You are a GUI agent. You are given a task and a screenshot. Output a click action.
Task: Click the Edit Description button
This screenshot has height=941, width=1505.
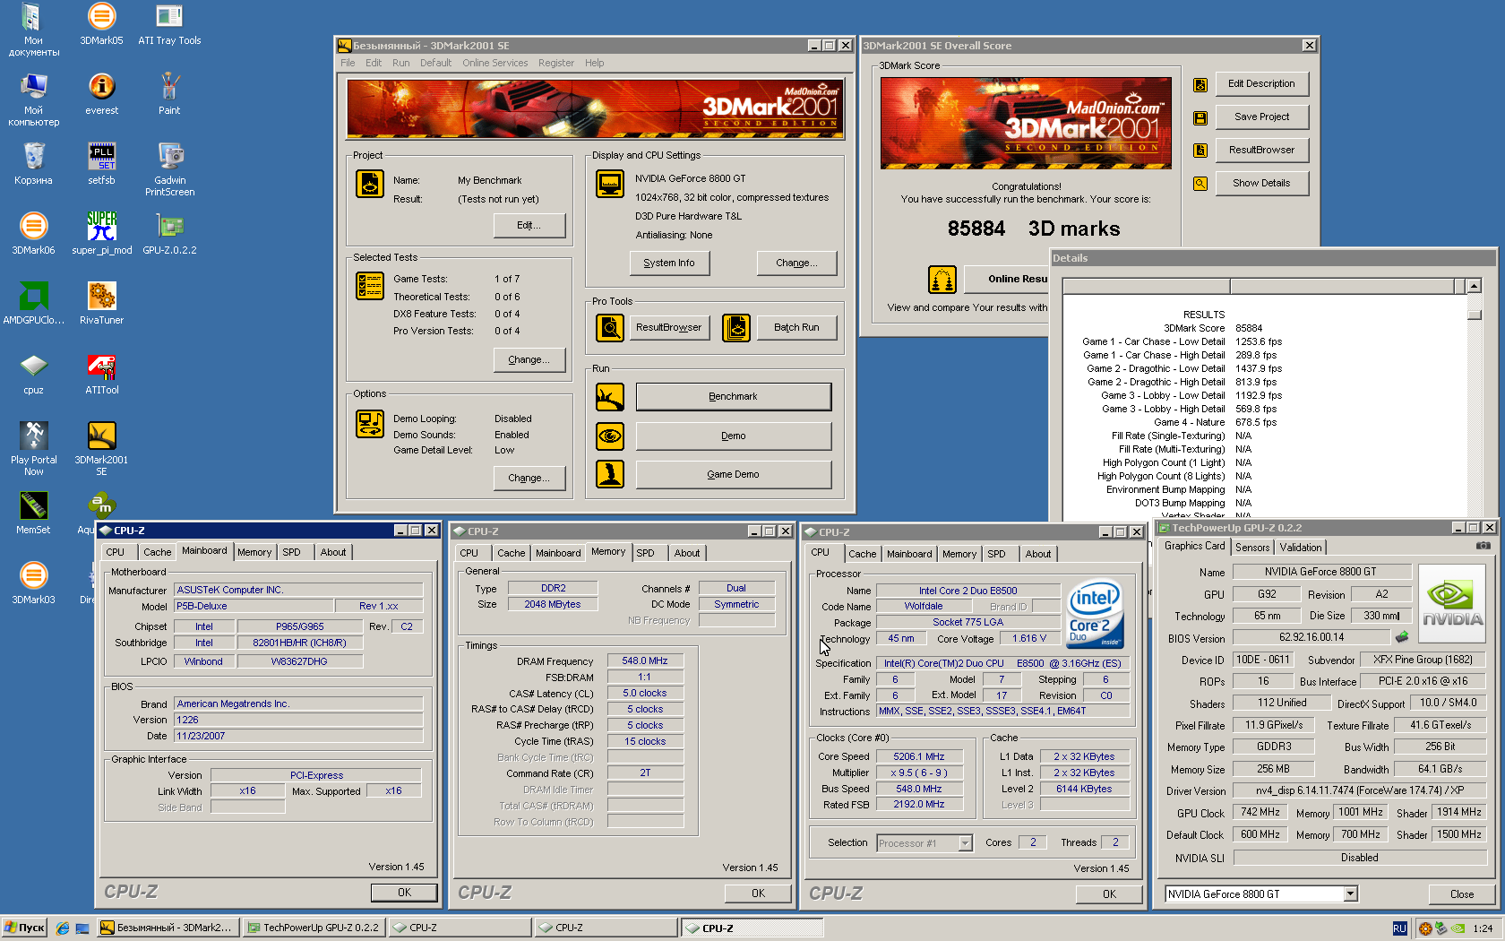click(1261, 83)
